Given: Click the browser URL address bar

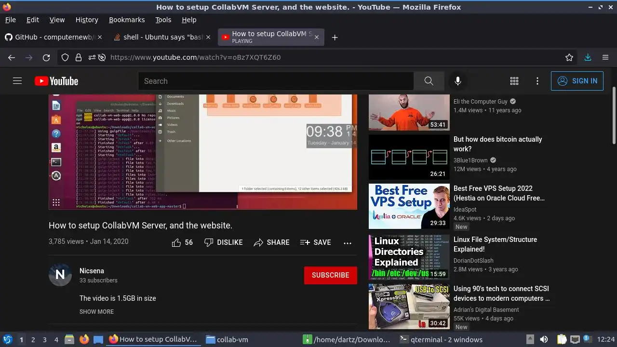Looking at the screenshot, I should point(318,57).
